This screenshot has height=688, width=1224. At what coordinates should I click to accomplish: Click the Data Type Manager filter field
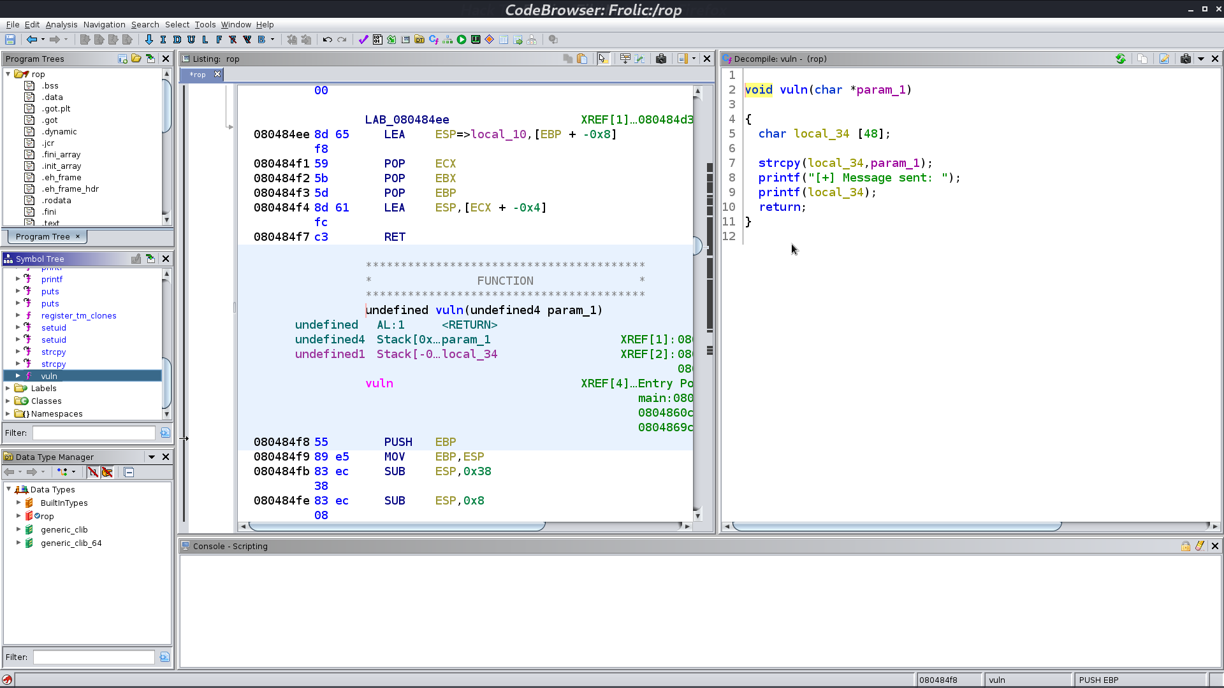click(94, 657)
